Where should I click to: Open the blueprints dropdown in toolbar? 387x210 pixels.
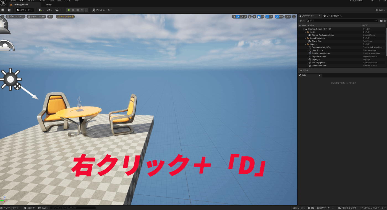50,10
